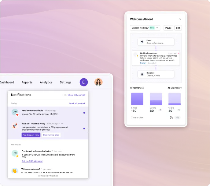Go to the Analytics menu item
The width and height of the screenshot is (210, 186).
[46, 82]
